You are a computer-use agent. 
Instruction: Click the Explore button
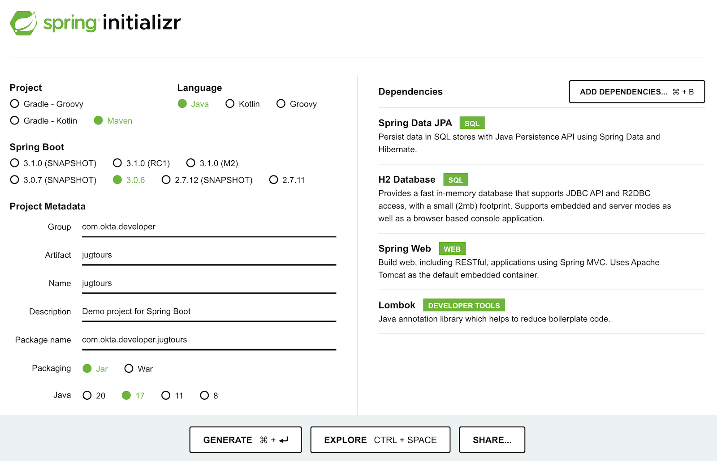coord(380,440)
